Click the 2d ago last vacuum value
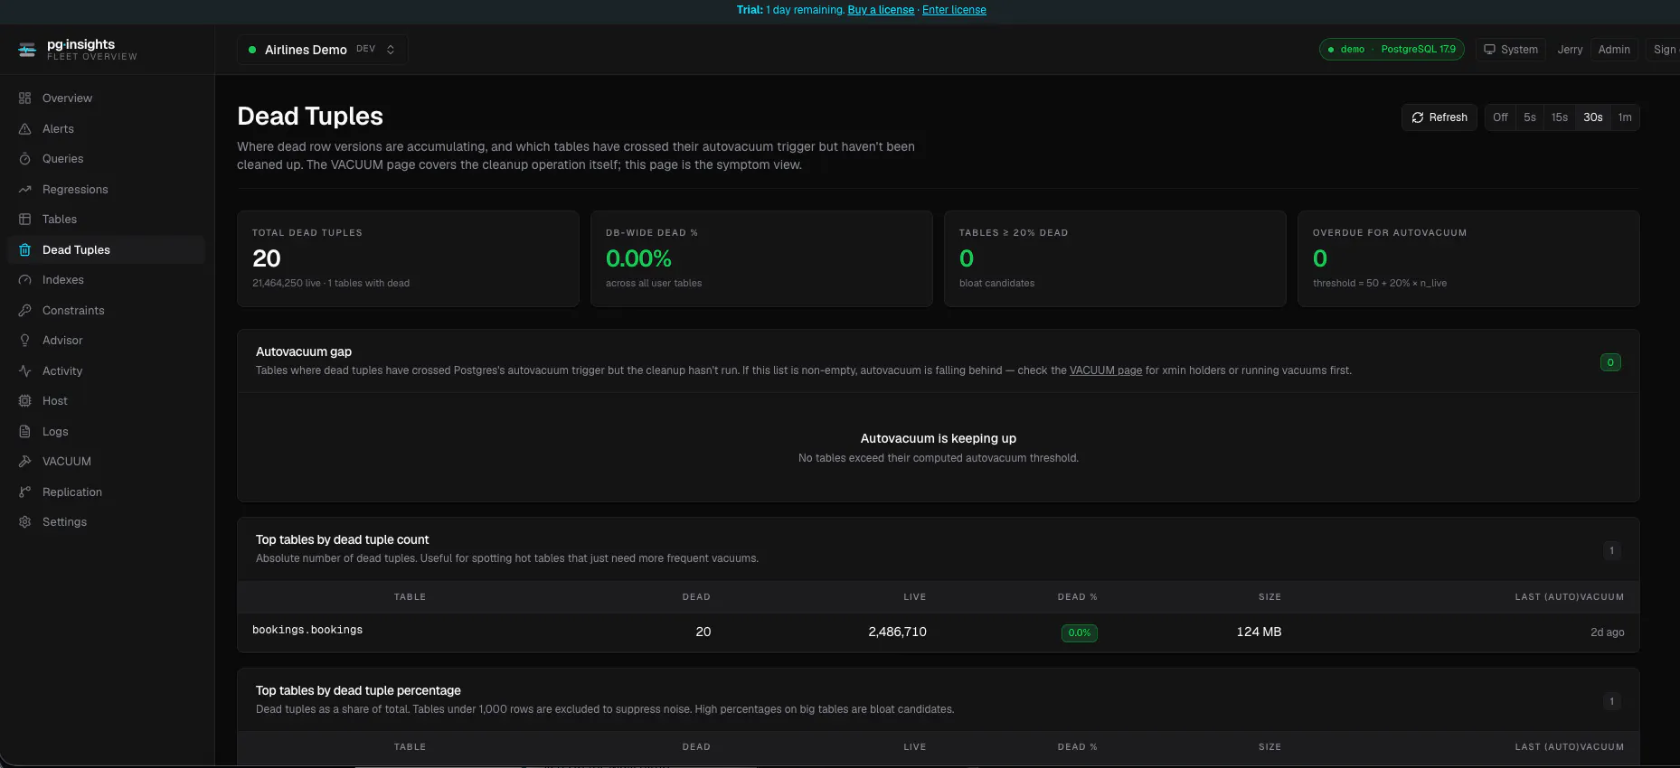Screen dimensions: 1680x768 coord(1607,632)
